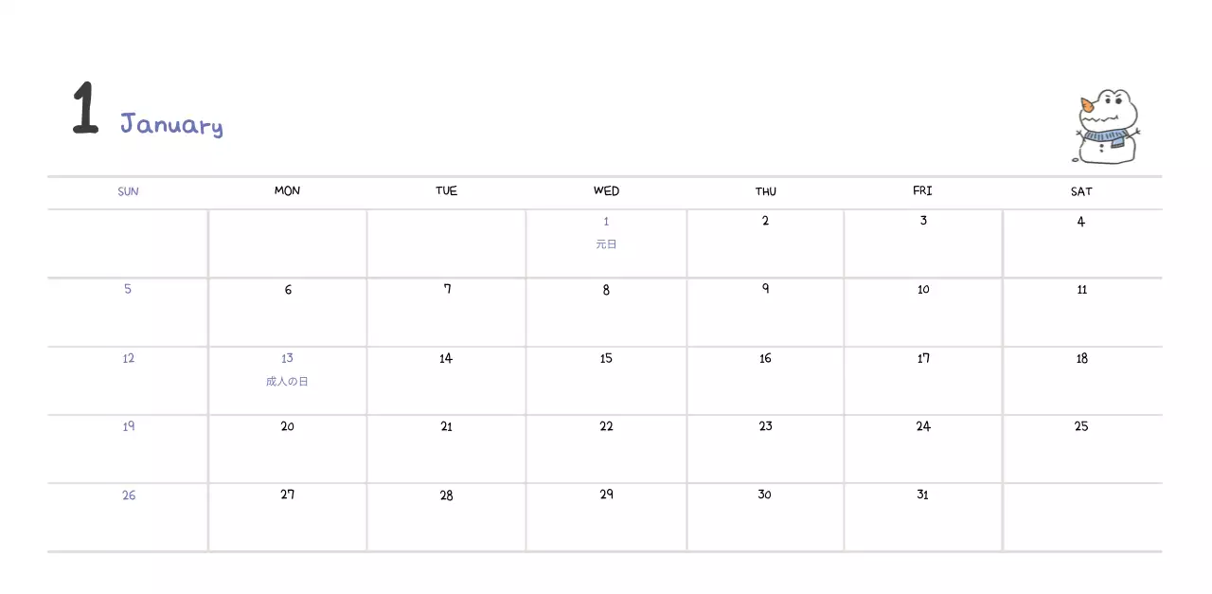Click the 成人の日 holiday label
This screenshot has height=594, width=1212.
[287, 382]
